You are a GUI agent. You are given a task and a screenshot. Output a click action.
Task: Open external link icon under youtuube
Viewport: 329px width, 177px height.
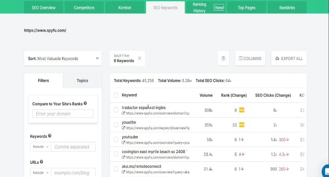pyautogui.click(x=123, y=142)
